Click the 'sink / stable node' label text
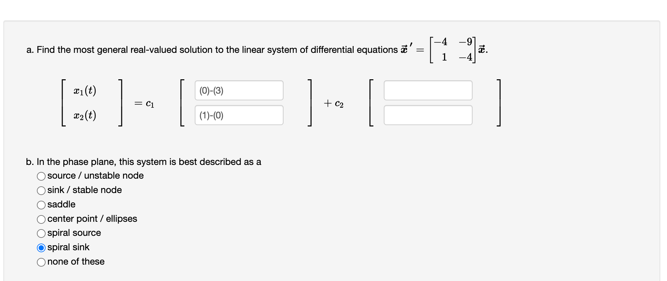Viewport: 667px width, 281px height. coord(84,190)
